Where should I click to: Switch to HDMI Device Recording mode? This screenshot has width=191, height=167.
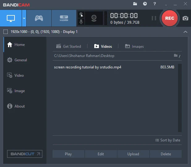64,18
